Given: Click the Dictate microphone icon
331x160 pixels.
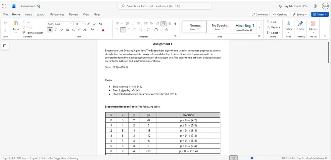Looking at the screenshot, I should tap(289, 23).
